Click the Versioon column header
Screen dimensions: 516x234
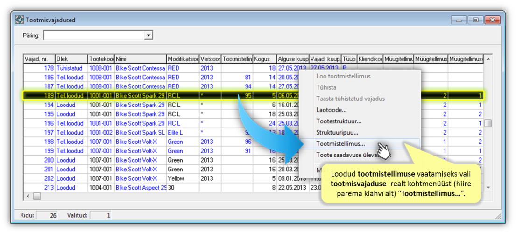tap(210, 59)
